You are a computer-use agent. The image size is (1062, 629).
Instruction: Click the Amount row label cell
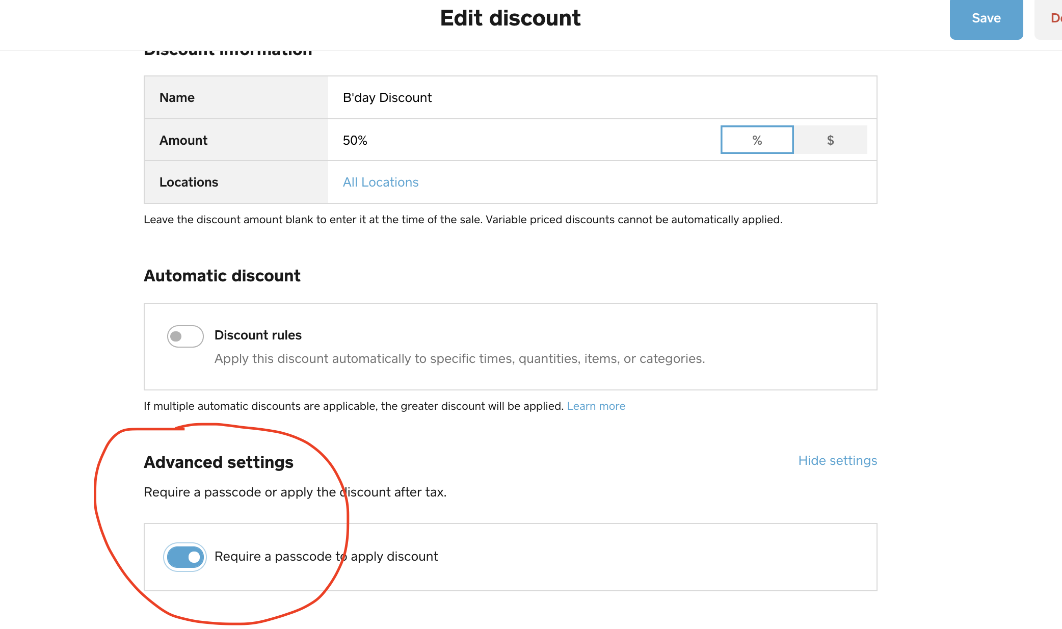236,140
